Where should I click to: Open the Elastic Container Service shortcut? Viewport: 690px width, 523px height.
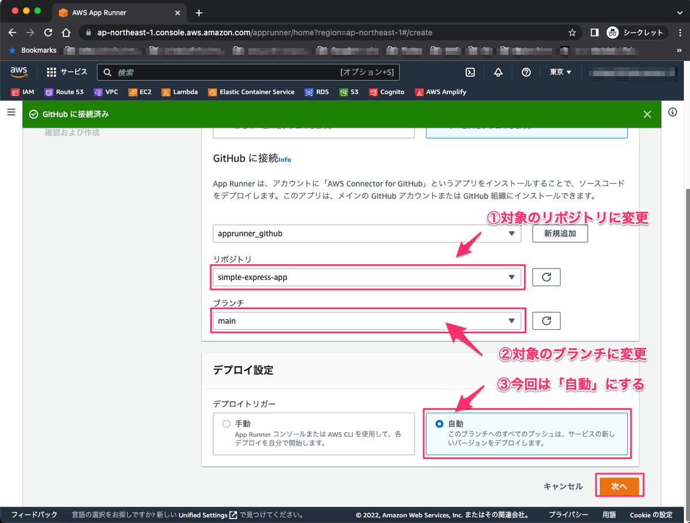tap(251, 92)
